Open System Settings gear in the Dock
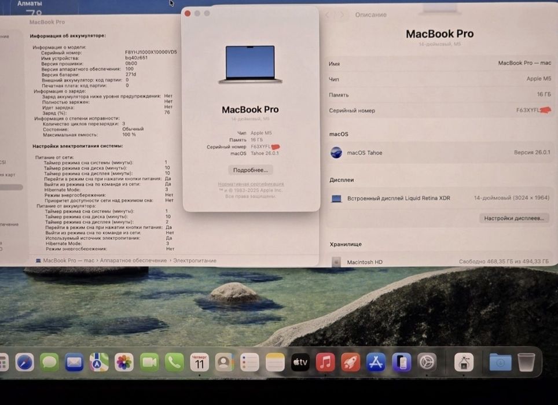Image resolution: width=558 pixels, height=405 pixels. click(x=427, y=362)
